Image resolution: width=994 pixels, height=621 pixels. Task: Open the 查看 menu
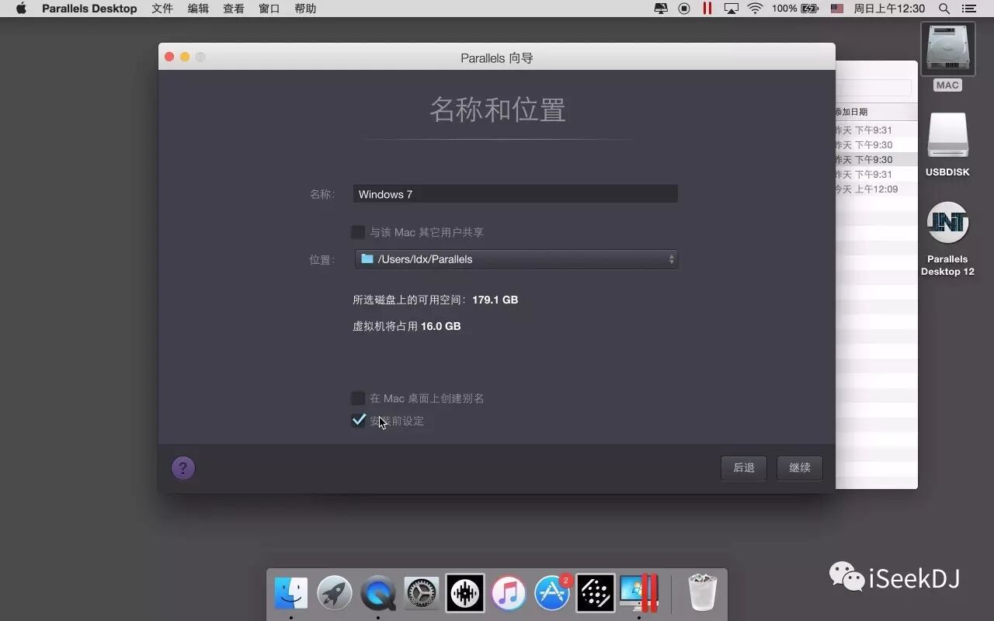(x=234, y=9)
